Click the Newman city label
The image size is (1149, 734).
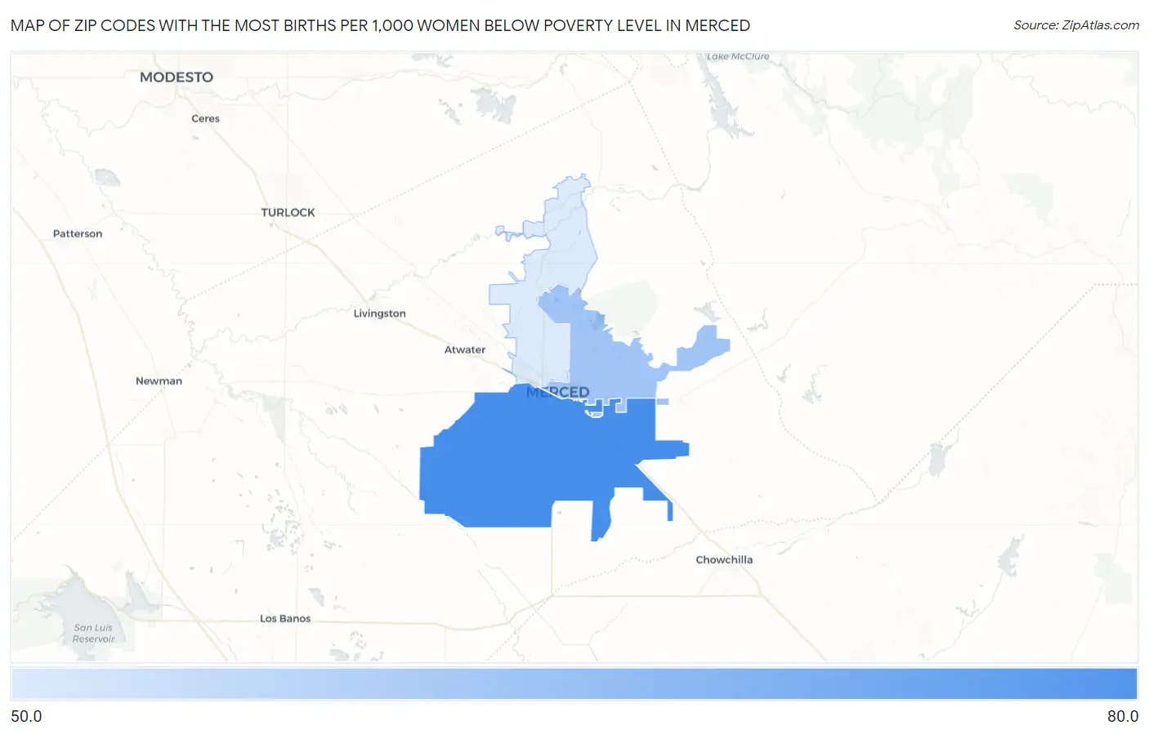pos(159,380)
